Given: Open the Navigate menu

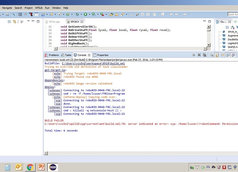Looking at the screenshot, I should coord(7,8).
